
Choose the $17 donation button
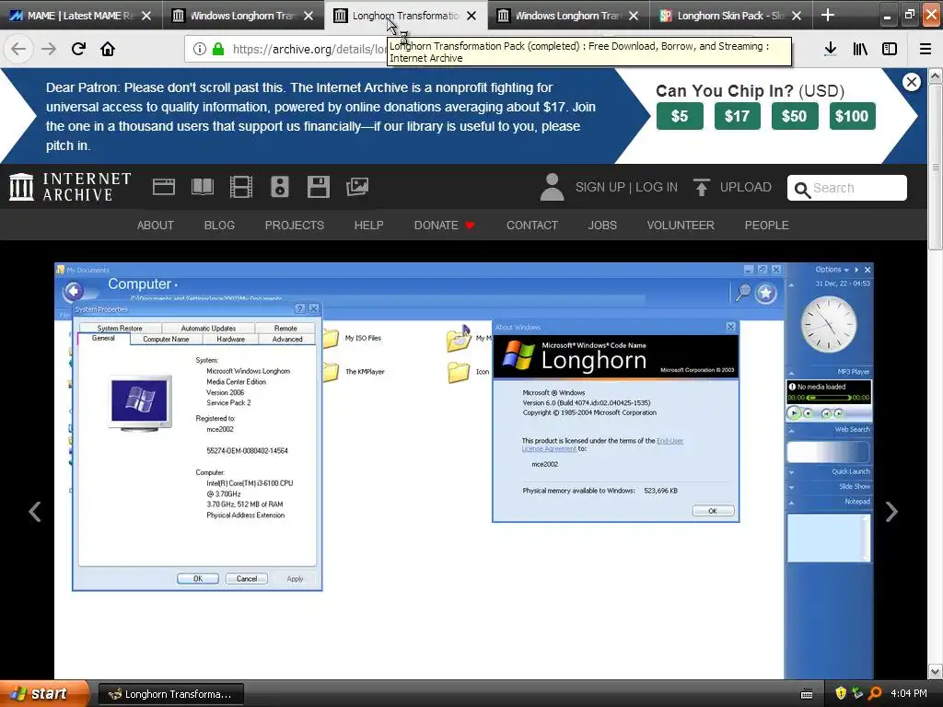pos(737,116)
